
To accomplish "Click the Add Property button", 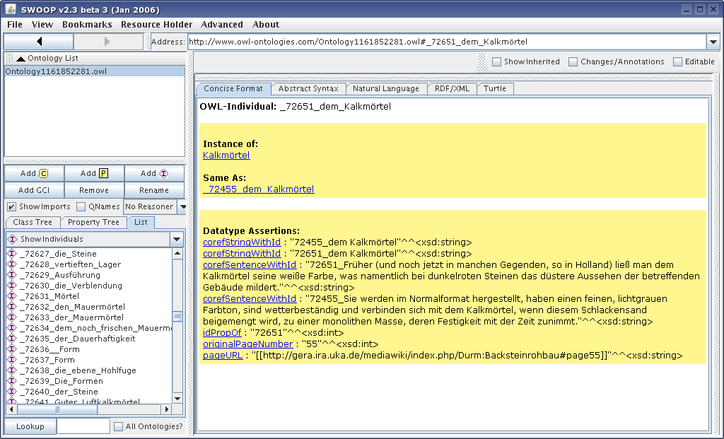I will pos(94,173).
